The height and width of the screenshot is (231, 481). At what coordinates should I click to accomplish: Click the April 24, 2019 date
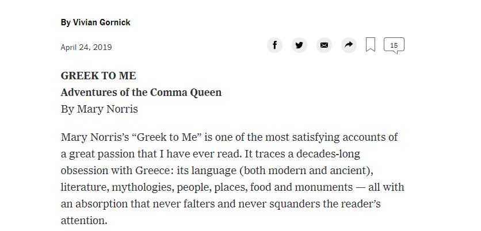pyautogui.click(x=86, y=47)
